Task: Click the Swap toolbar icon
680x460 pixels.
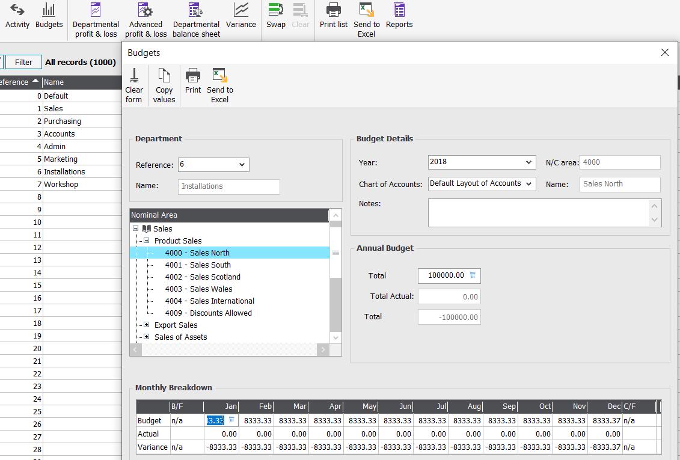Action: coord(276,16)
